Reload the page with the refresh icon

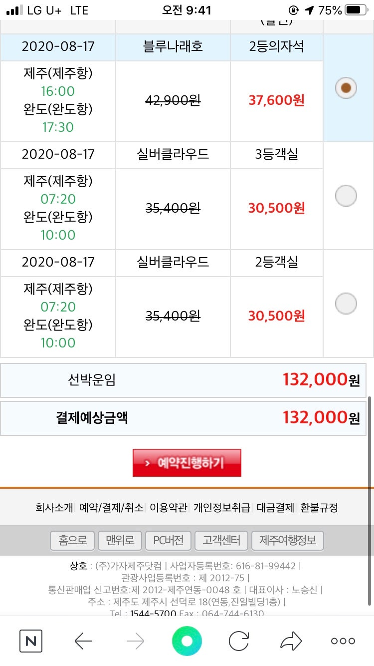[239, 641]
